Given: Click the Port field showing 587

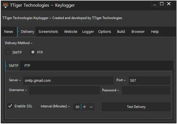Looking at the screenshot, I should click(x=149, y=80).
